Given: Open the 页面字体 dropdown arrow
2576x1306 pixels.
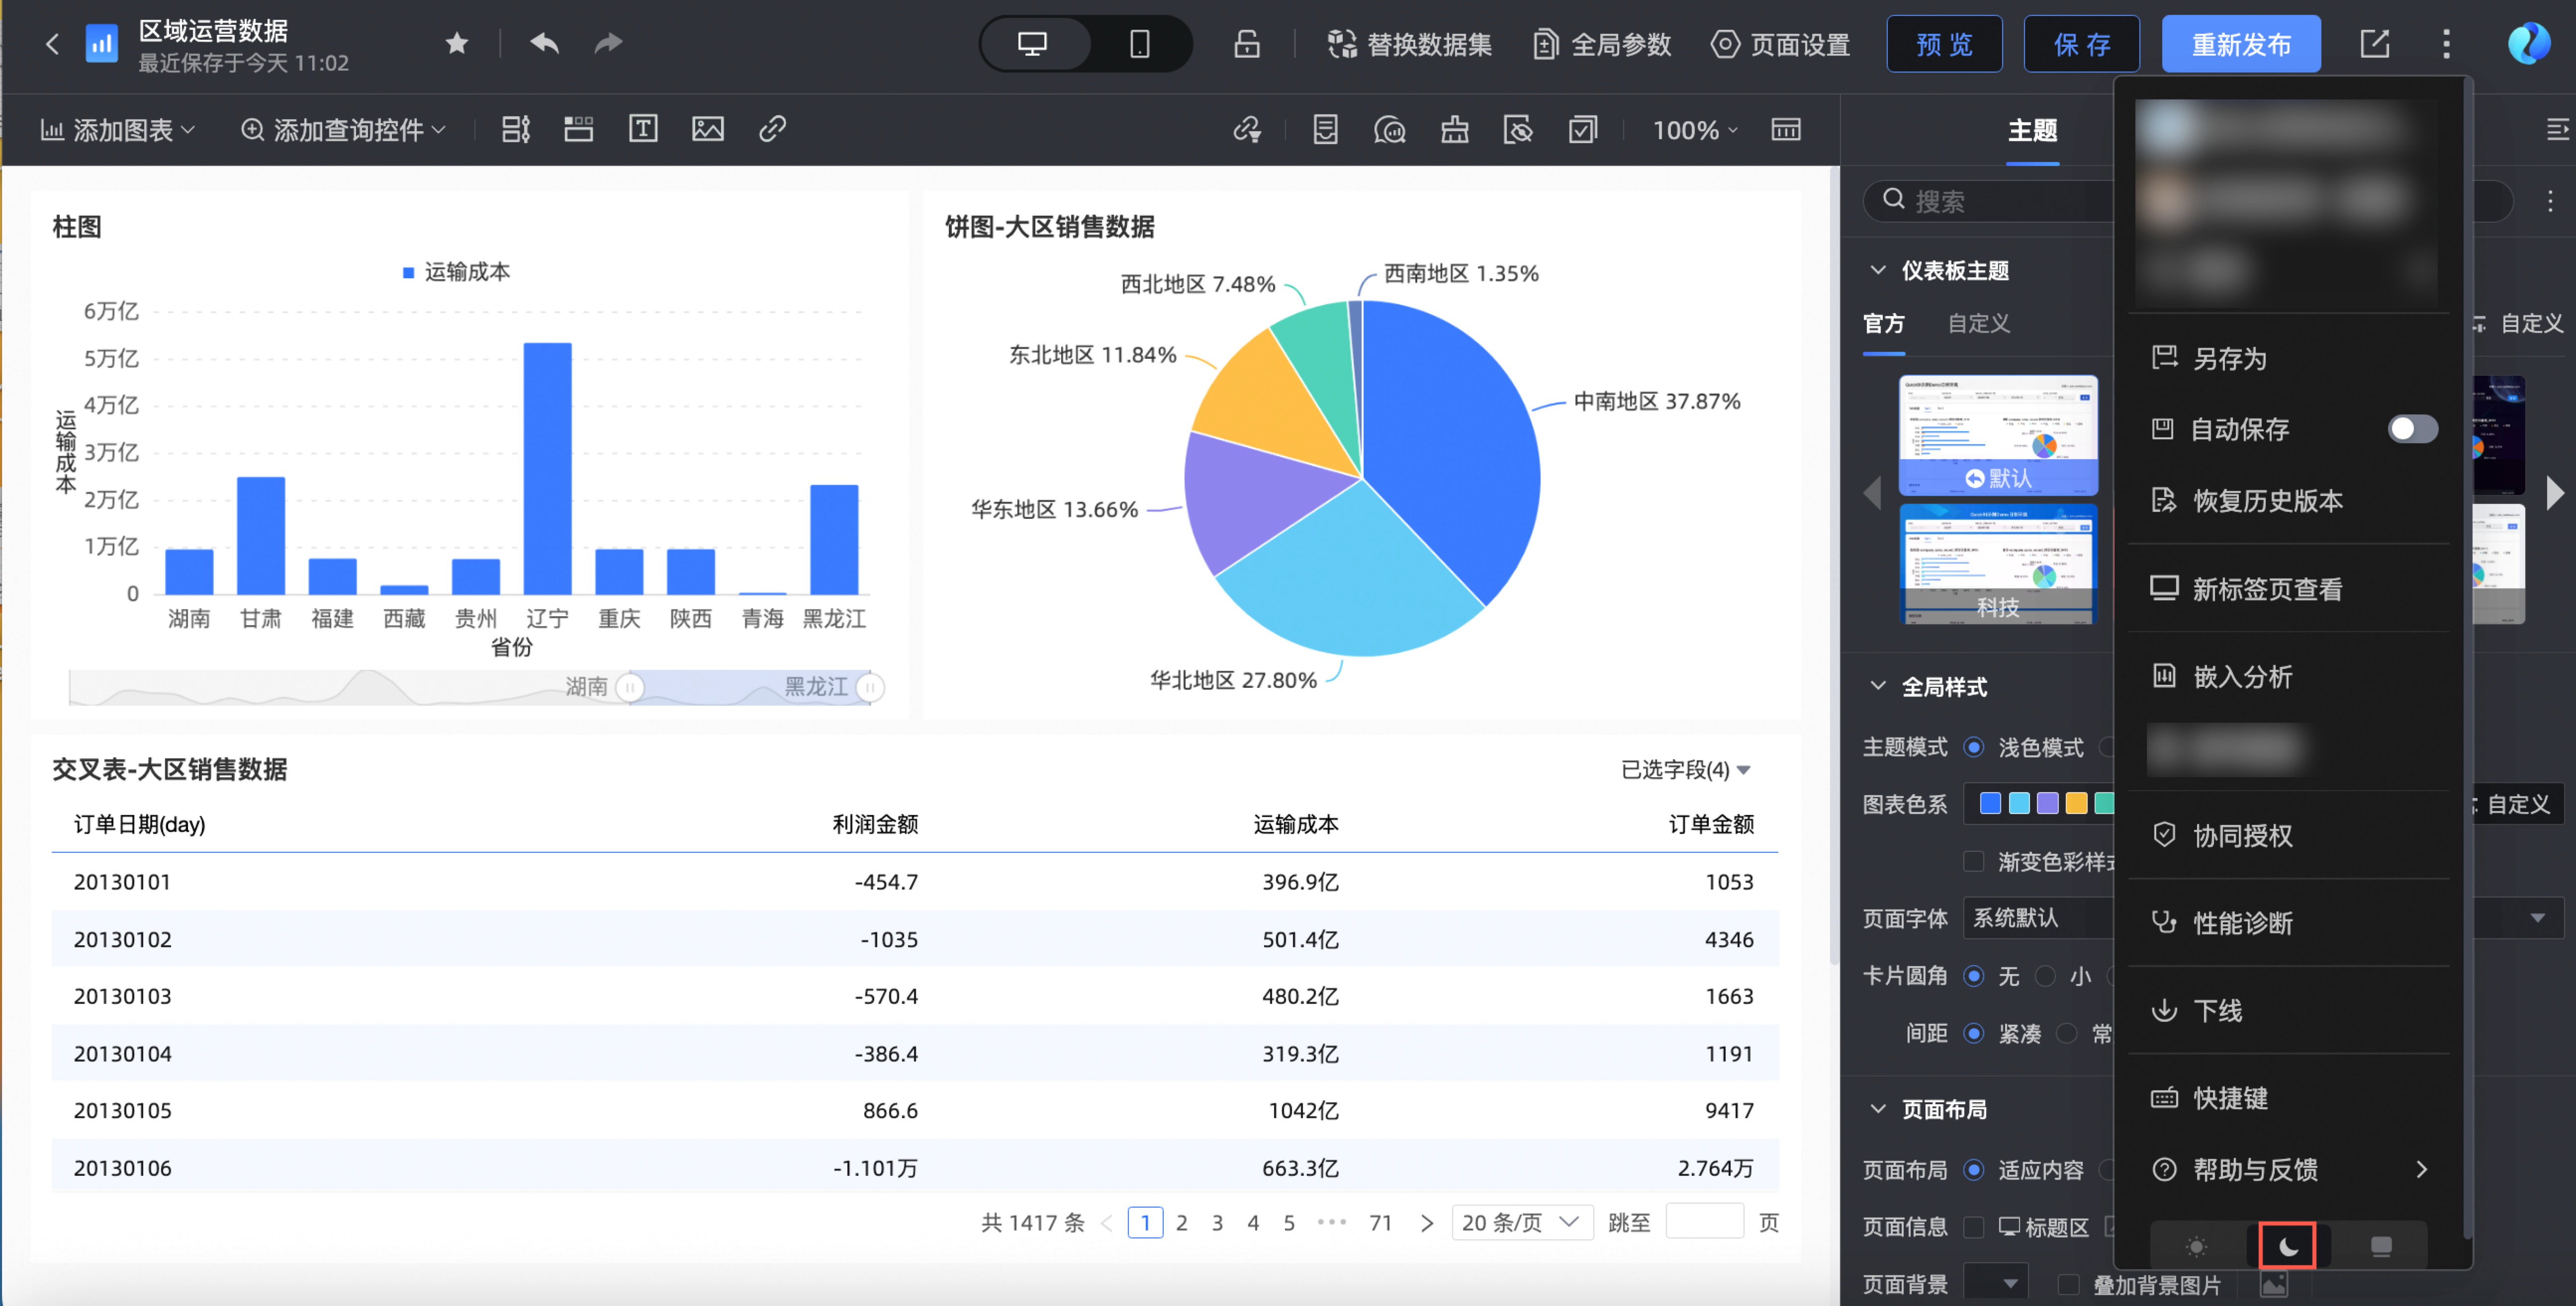Looking at the screenshot, I should 2537,917.
